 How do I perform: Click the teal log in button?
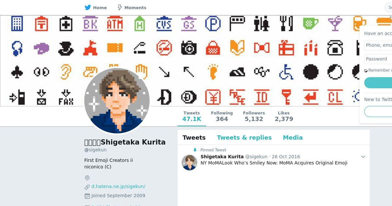pos(378,83)
